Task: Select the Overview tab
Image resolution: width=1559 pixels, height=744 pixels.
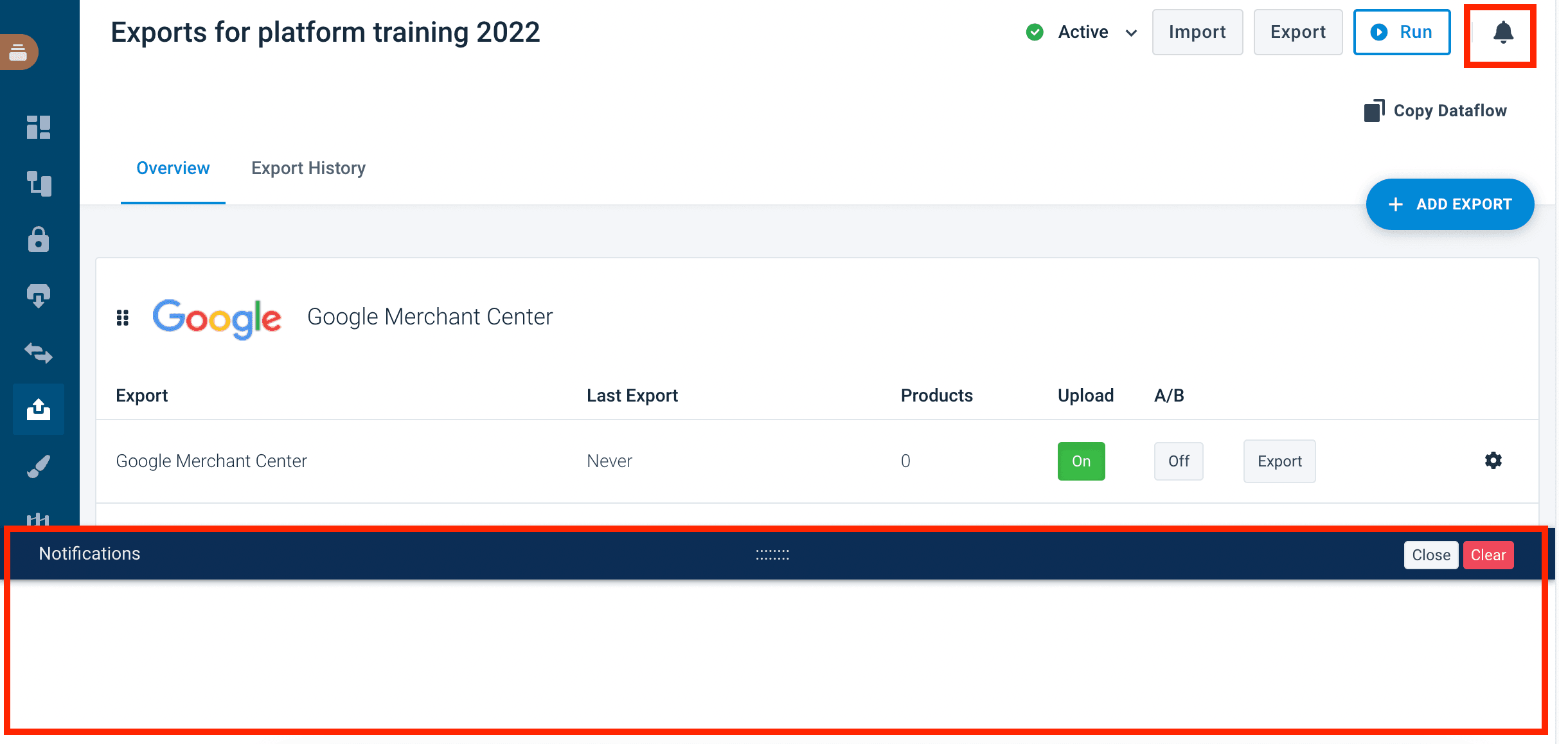Action: (x=173, y=168)
